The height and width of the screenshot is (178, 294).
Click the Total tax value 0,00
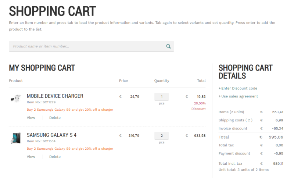pyautogui.click(x=279, y=145)
